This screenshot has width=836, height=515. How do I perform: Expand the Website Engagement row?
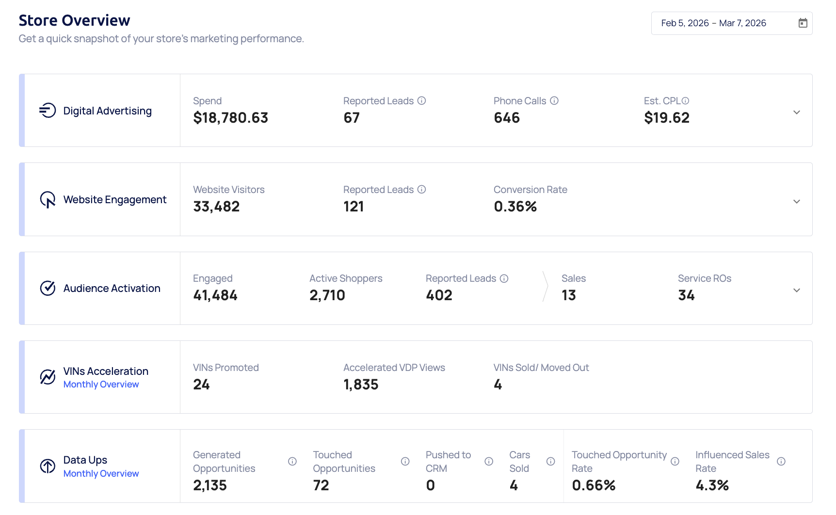tap(796, 201)
